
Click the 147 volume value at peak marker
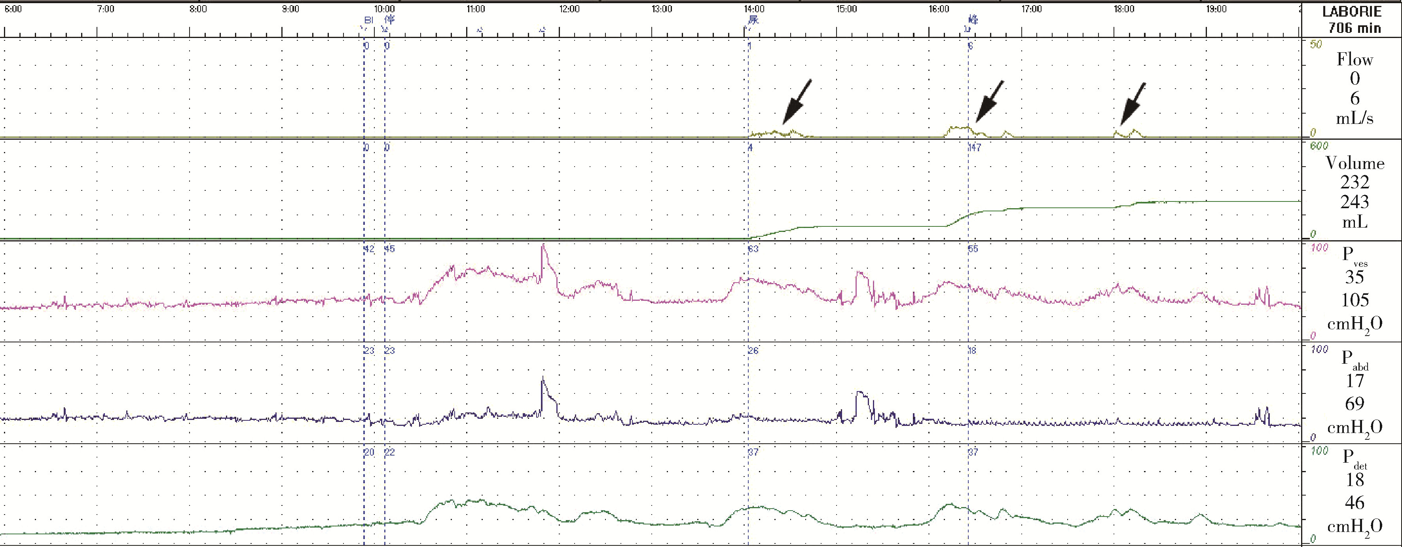point(974,148)
